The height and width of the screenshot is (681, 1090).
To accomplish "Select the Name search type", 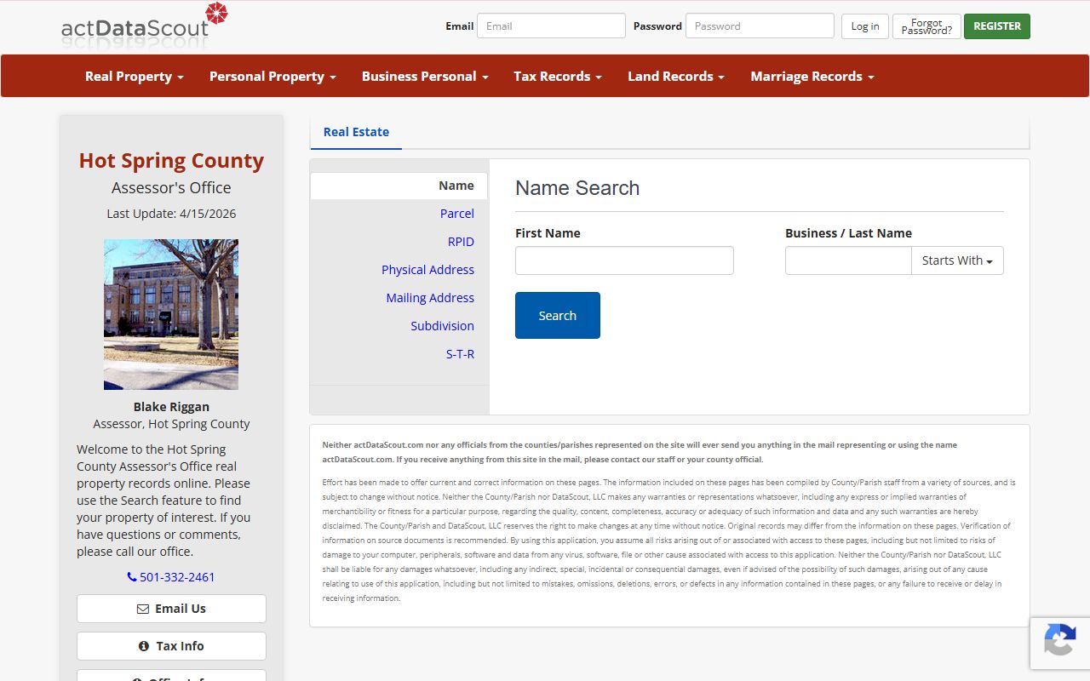I will [399, 186].
